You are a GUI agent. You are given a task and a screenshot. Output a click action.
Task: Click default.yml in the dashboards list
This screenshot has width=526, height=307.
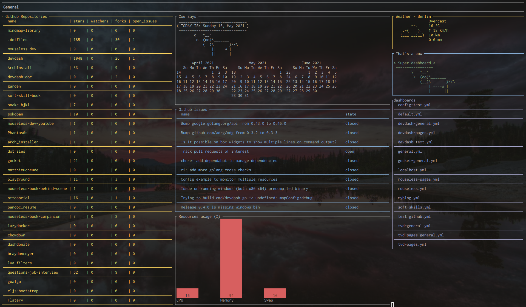[x=410, y=114]
